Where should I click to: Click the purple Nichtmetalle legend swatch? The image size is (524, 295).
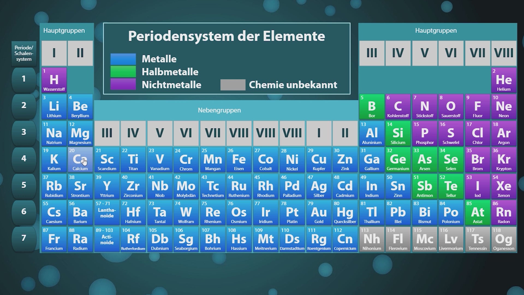[123, 84]
